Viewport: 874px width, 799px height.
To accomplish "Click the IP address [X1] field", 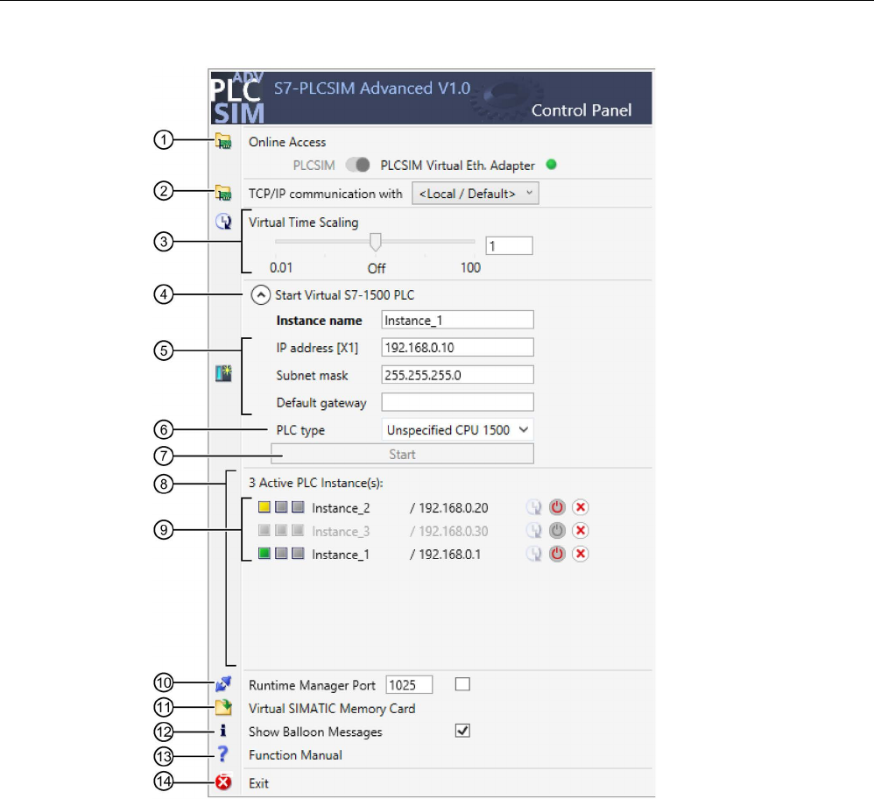I will [458, 347].
